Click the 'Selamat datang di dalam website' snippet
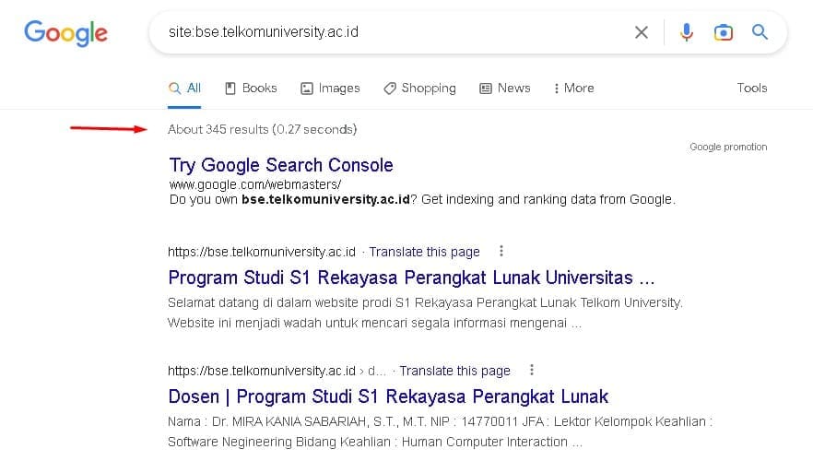Viewport: 813px width, 461px height. [425, 313]
